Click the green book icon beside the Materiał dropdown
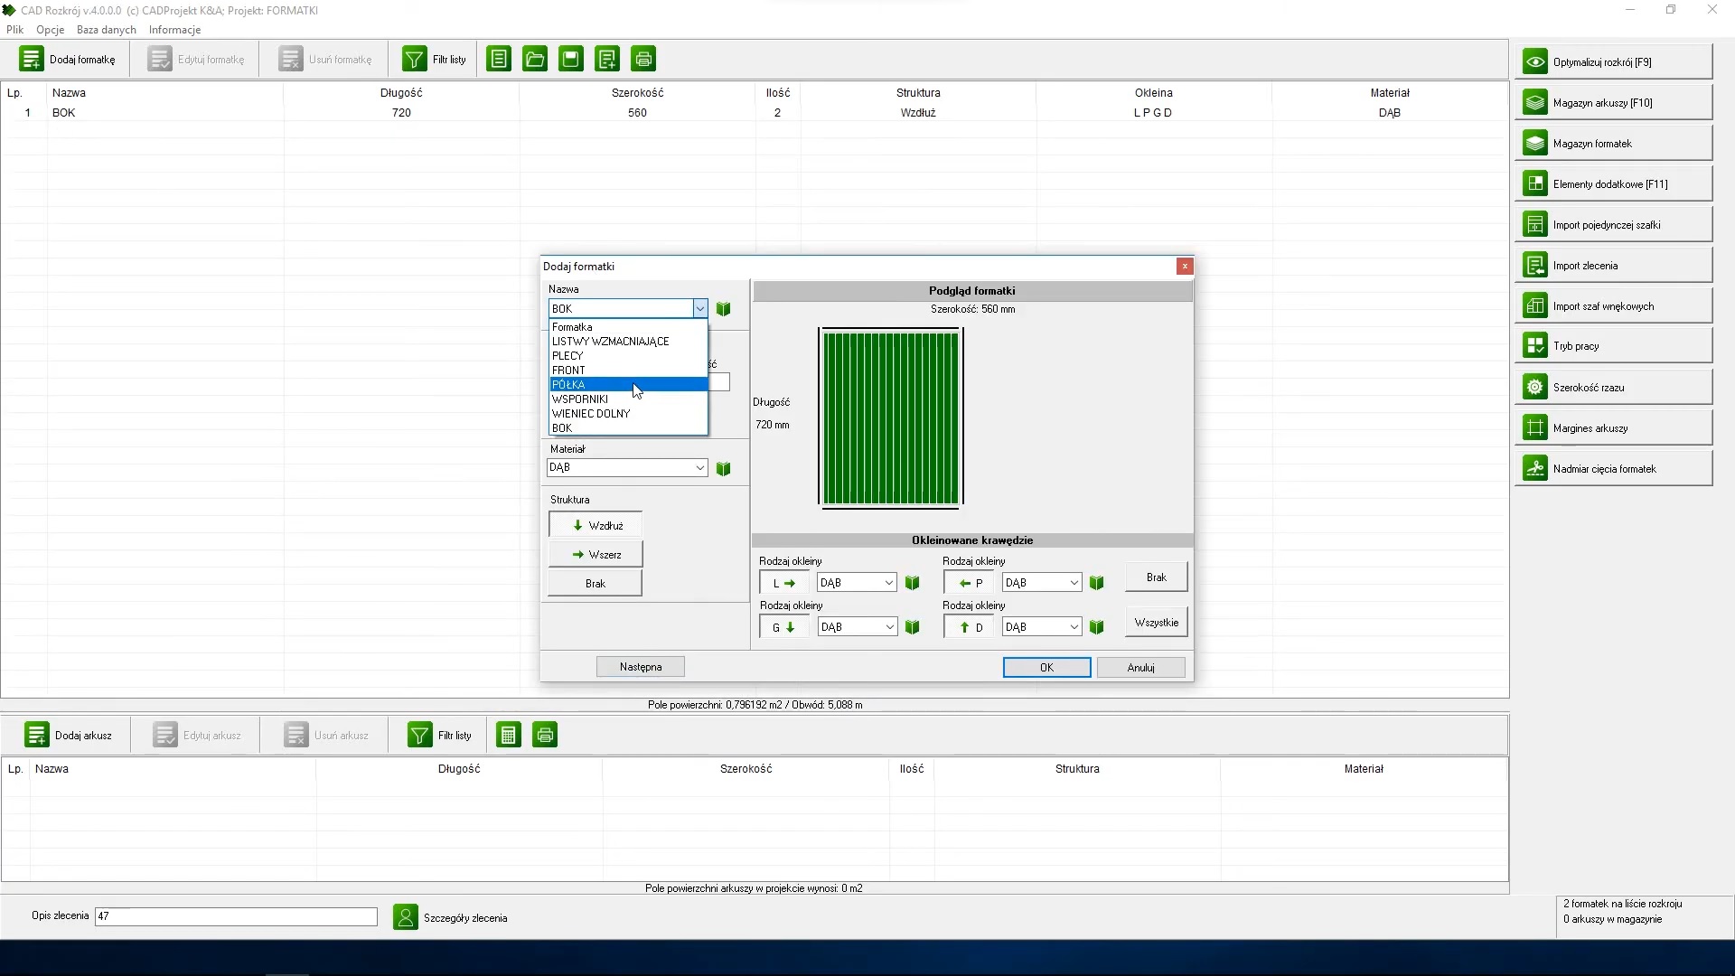 724,468
